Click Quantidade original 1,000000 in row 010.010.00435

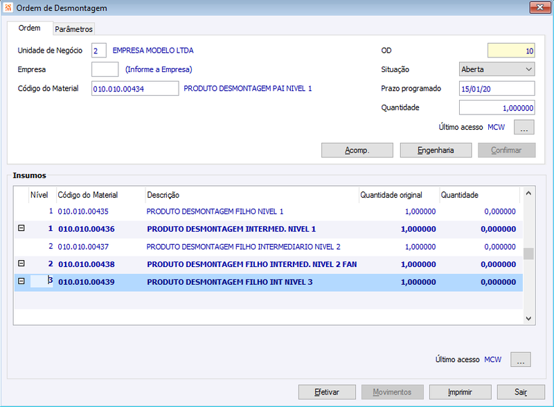click(x=420, y=211)
